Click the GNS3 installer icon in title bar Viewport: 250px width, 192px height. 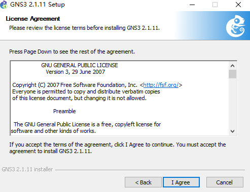(x=4, y=5)
